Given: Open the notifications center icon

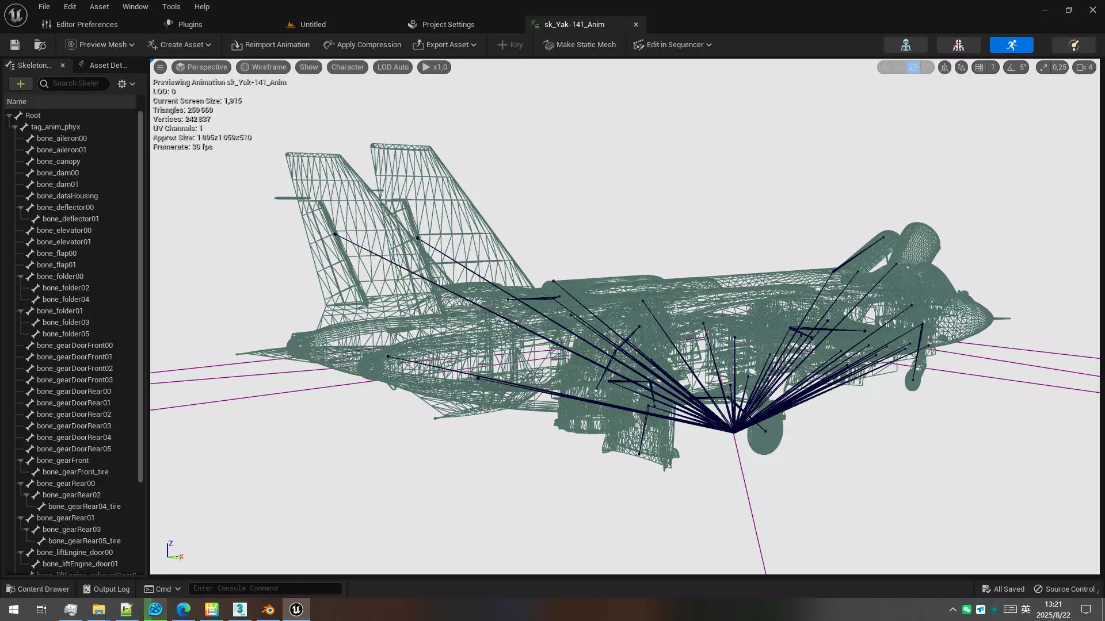Looking at the screenshot, I should 1086,609.
